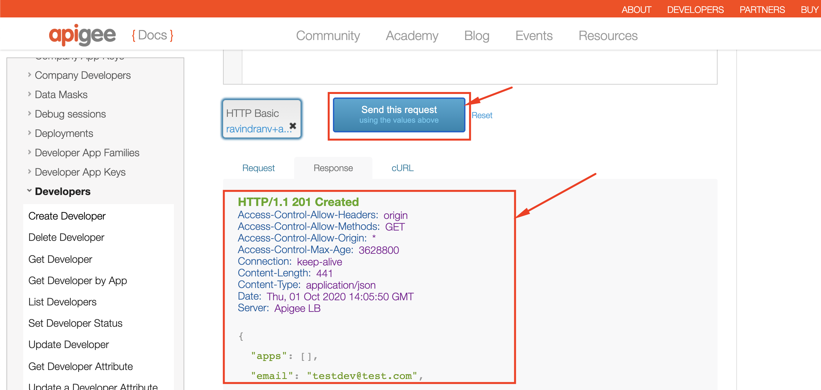
Task: Open the Events navigation item
Action: [534, 36]
